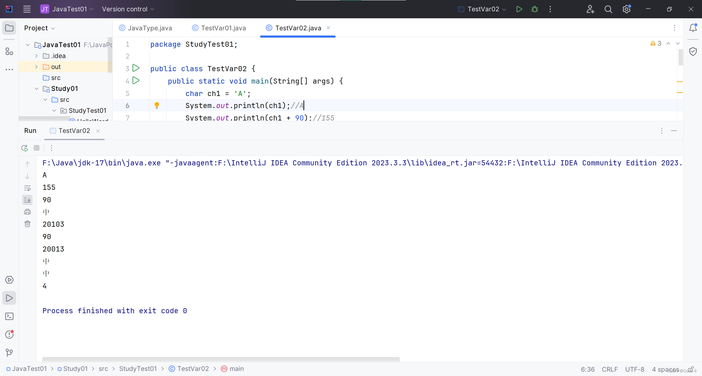Screen dimensions: 702x376
Task: Toggle soft-wrap in console
Action: 27,188
